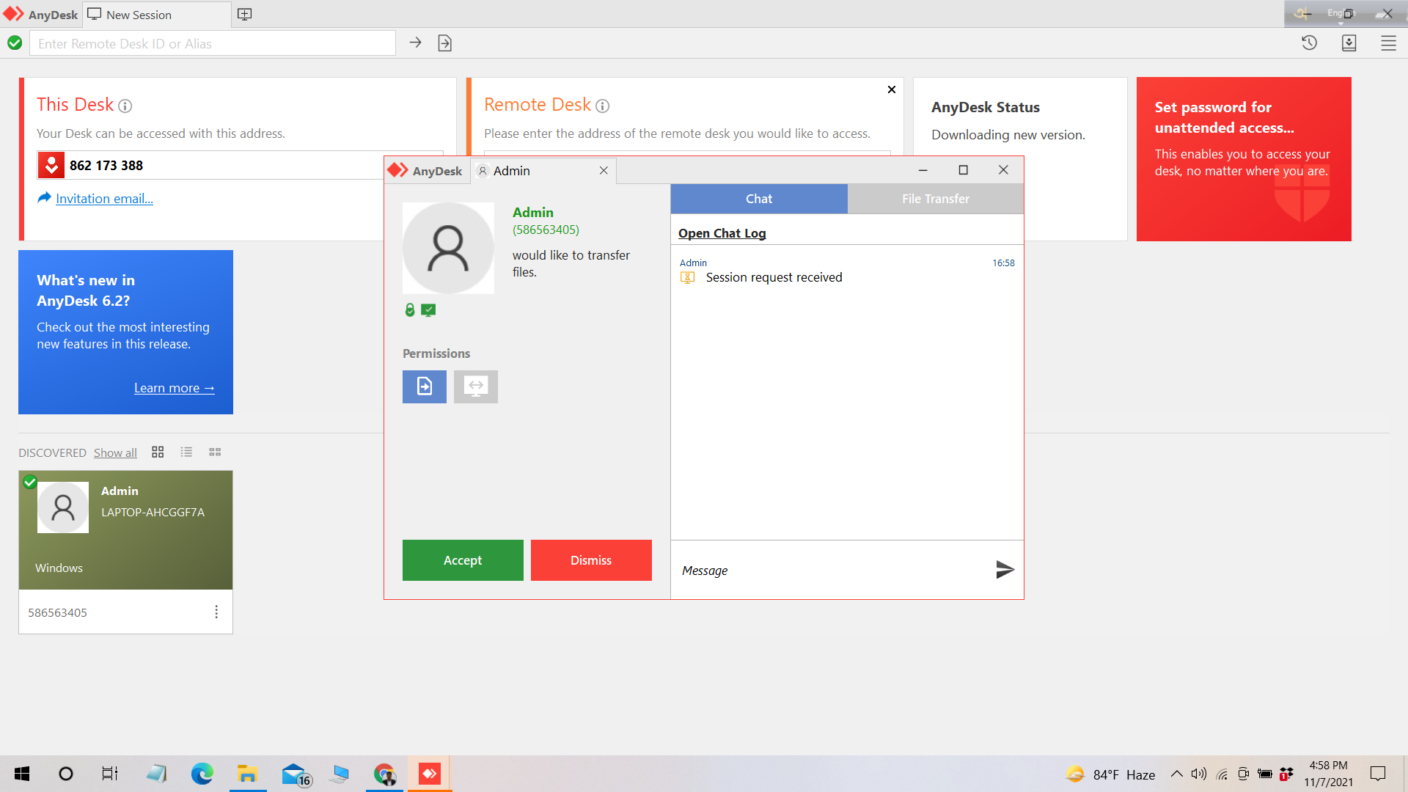Switch to the Chat tab
This screenshot has width=1408, height=792.
(759, 199)
